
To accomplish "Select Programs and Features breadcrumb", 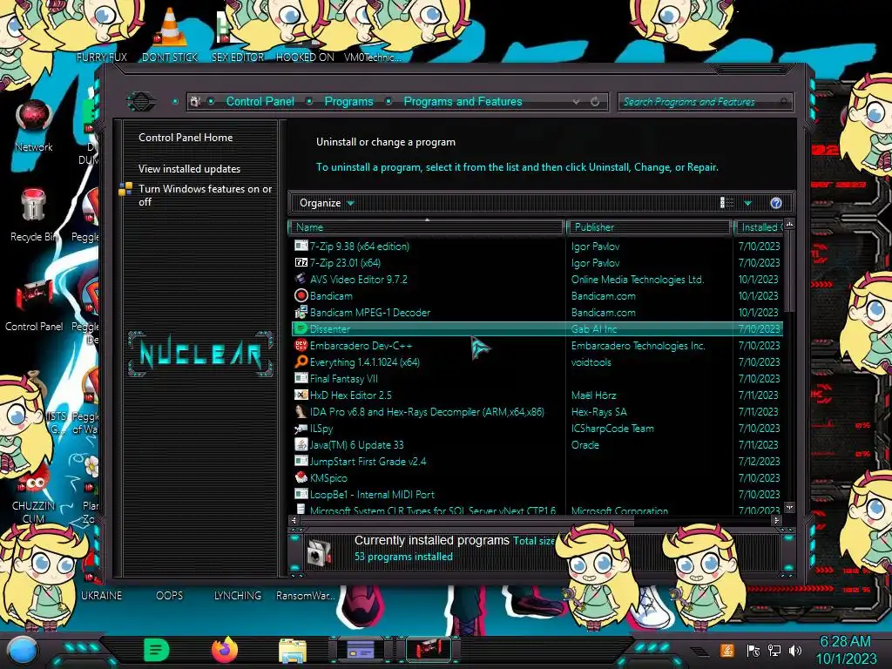I will (x=463, y=101).
